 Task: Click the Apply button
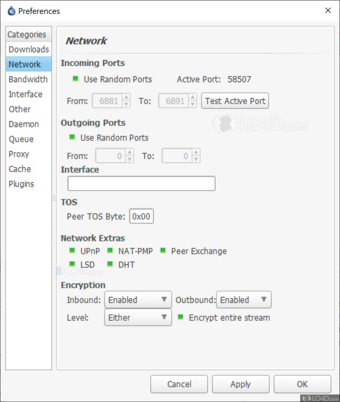click(x=240, y=384)
